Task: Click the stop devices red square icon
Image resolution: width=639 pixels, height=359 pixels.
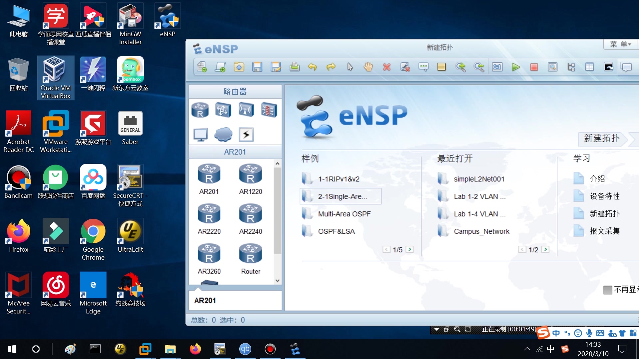Action: coord(534,67)
